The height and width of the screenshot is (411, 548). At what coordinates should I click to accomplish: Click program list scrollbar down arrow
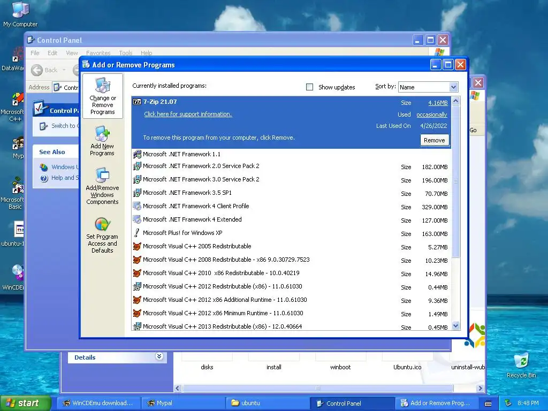[455, 326]
